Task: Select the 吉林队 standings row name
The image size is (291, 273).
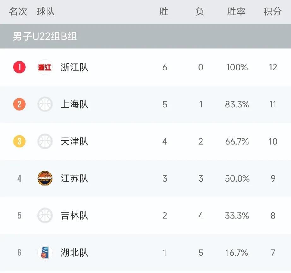Action: pyautogui.click(x=74, y=215)
